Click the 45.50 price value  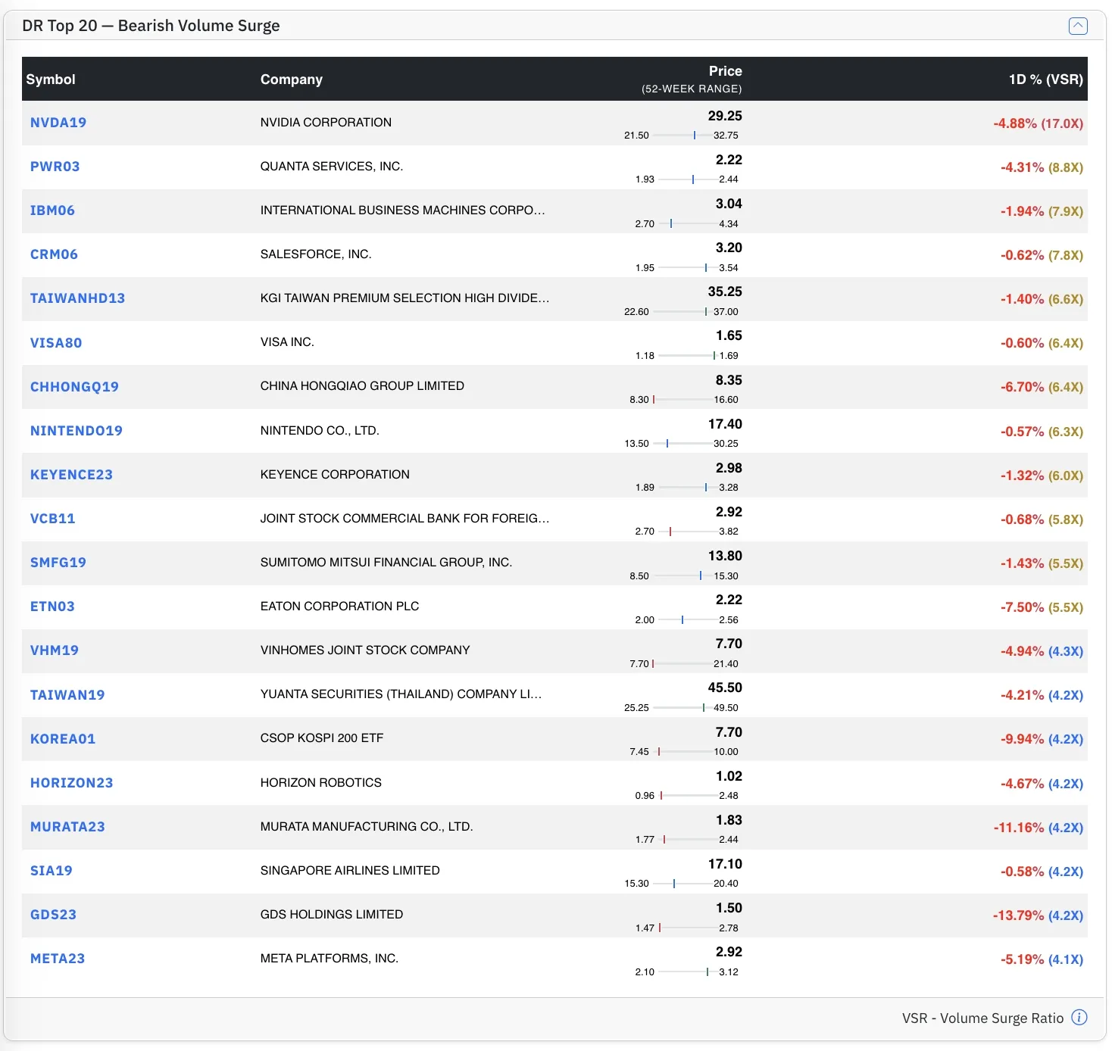tap(725, 688)
